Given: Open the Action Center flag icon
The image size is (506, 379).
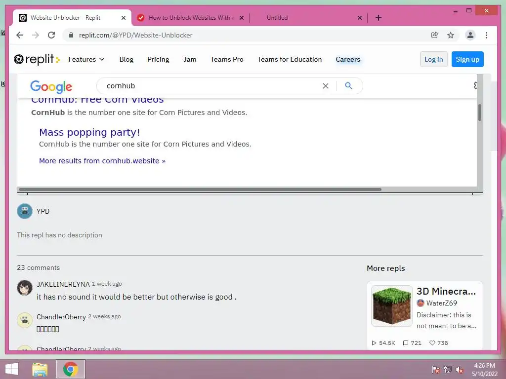Looking at the screenshot, I should [x=435, y=370].
